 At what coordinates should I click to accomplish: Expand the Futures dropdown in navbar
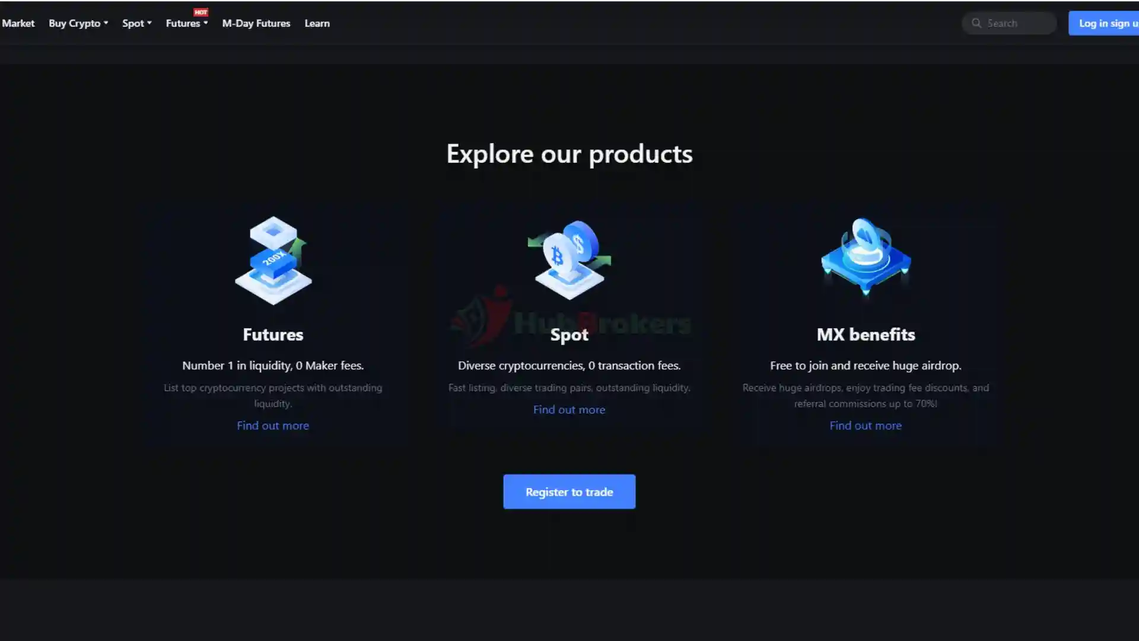tap(186, 23)
